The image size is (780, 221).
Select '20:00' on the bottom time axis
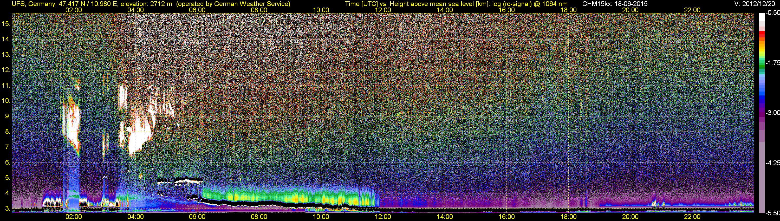[630, 217]
